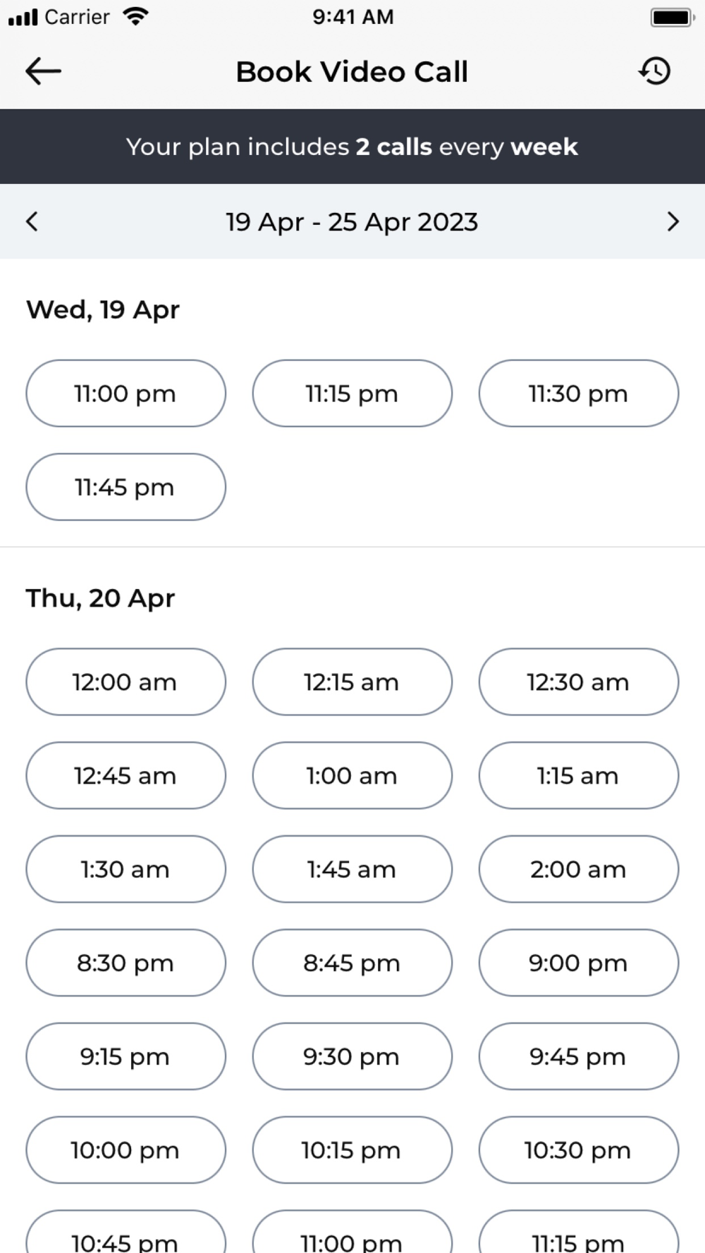Select the 9:30 pm time slot

click(352, 1056)
